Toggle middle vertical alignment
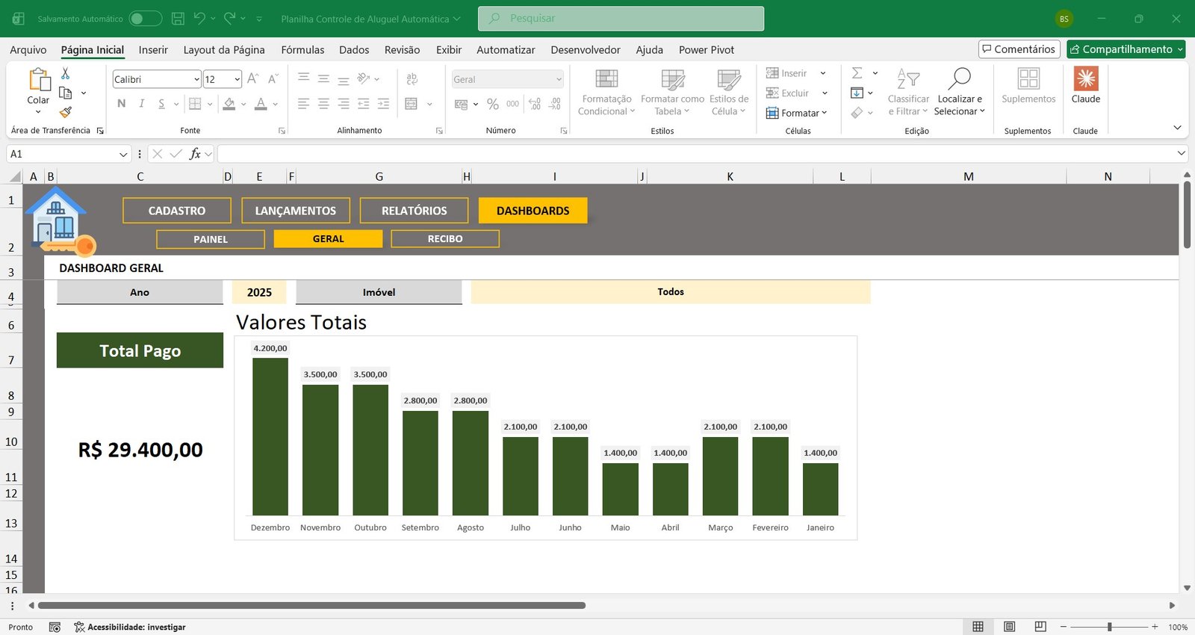 pyautogui.click(x=323, y=78)
